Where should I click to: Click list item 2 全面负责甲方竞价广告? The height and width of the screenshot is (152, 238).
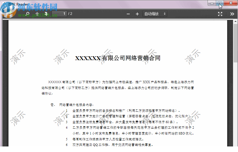tap(129, 116)
